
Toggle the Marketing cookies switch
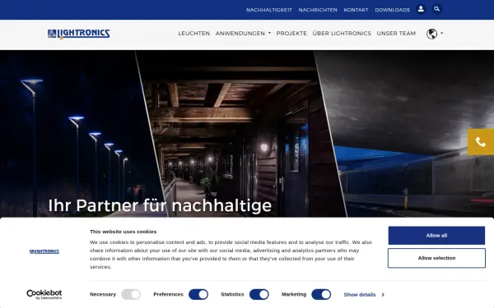(x=321, y=295)
